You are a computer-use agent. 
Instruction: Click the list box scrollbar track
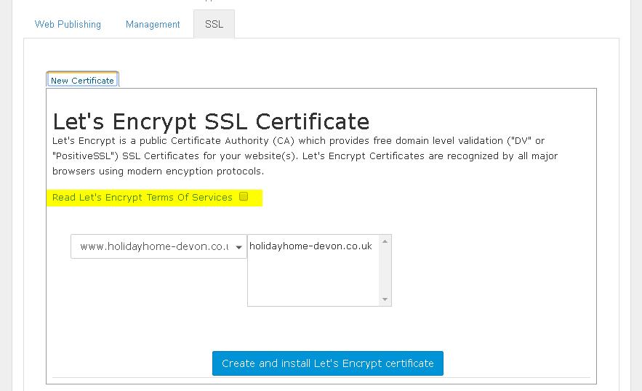tap(385, 270)
